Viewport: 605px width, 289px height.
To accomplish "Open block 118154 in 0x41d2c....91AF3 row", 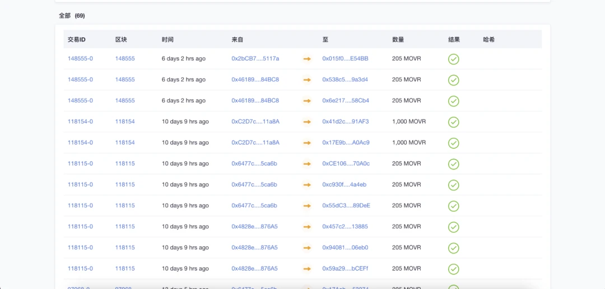I will (125, 122).
